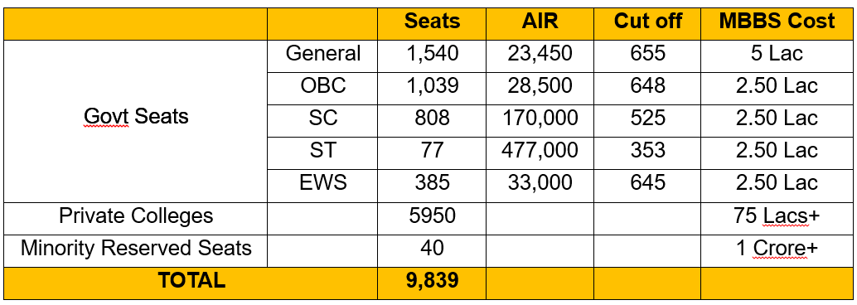
Task: Click the Cut off header cell
Action: click(x=647, y=22)
